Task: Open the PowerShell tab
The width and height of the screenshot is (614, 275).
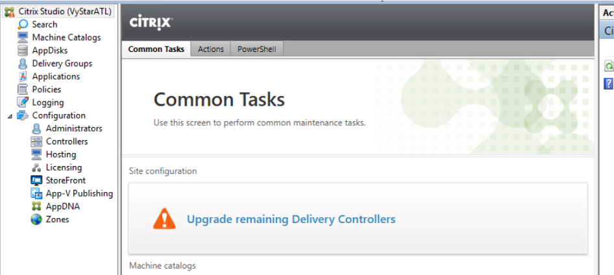Action: click(257, 49)
